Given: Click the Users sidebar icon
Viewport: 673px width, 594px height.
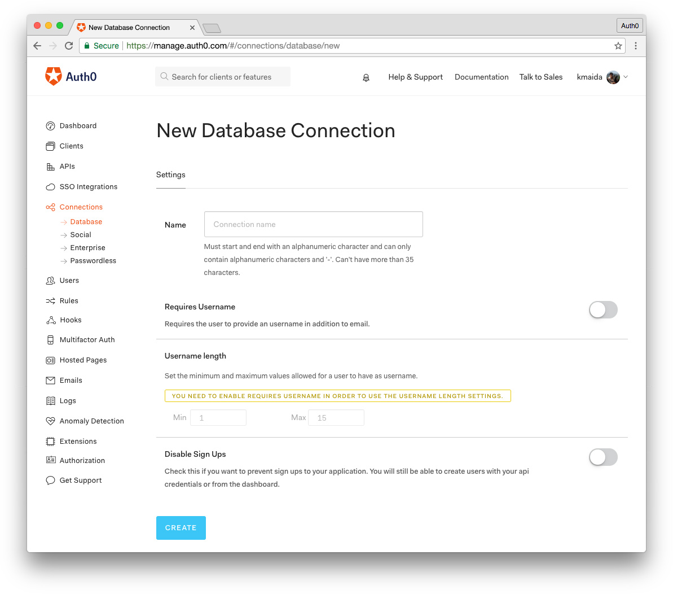Looking at the screenshot, I should point(50,281).
